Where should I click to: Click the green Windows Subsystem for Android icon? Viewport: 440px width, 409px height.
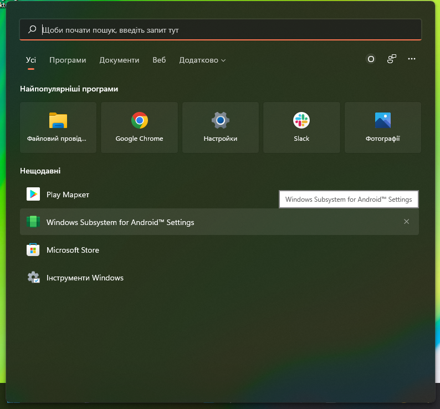pos(33,222)
